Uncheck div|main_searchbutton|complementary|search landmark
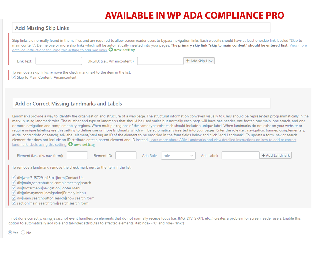The width and height of the screenshot is (314, 279). coord(14,182)
